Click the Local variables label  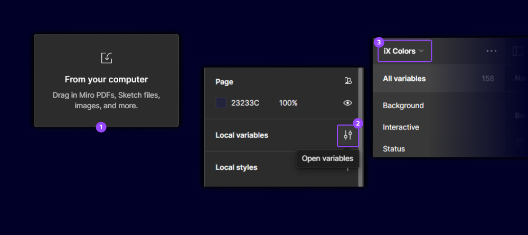(x=242, y=135)
